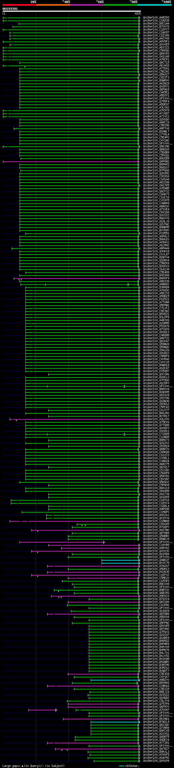Select label UniRef100_Q00VE5
The width and height of the screenshot is (174, 768).
tap(156, 44)
